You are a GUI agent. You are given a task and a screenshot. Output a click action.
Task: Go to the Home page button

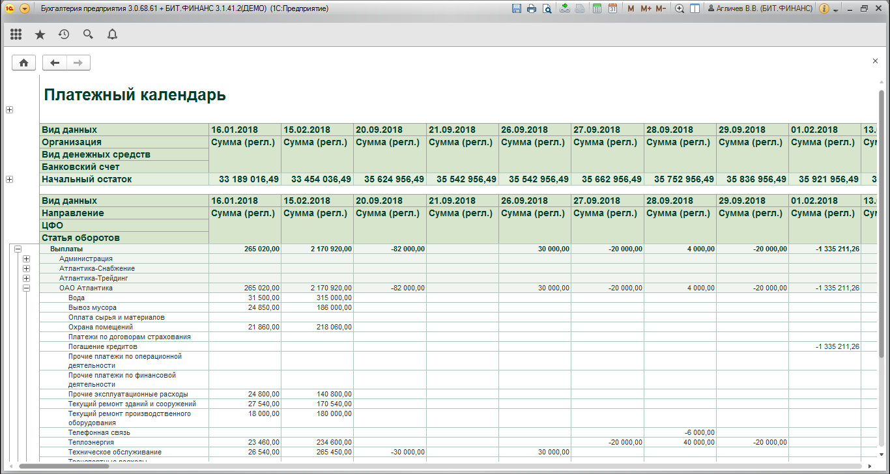(23, 63)
